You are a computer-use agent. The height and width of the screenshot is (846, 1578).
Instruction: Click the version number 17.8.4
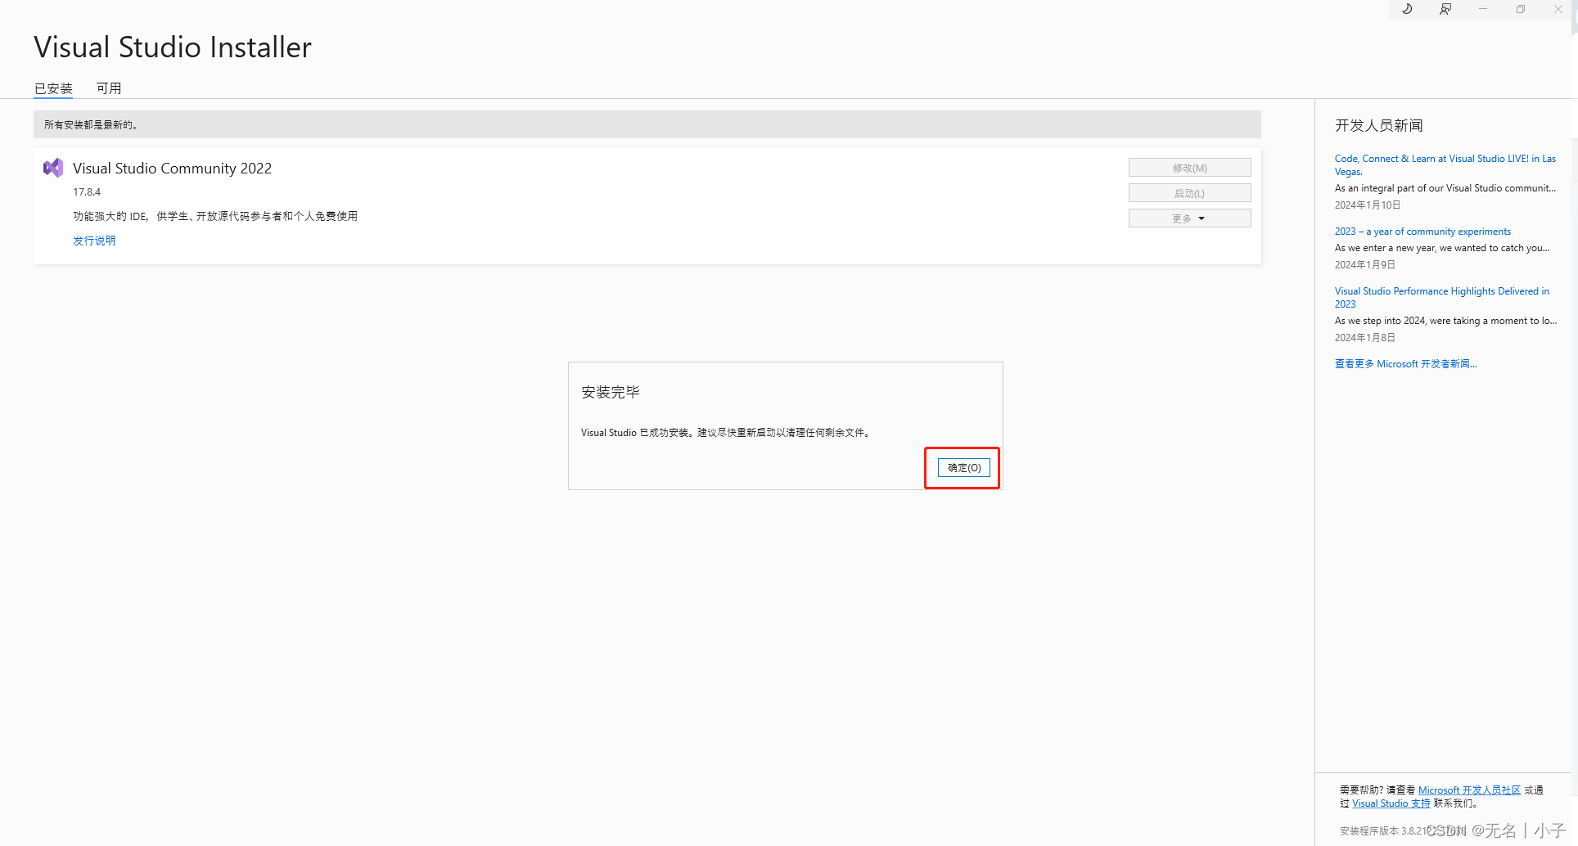coord(87,192)
